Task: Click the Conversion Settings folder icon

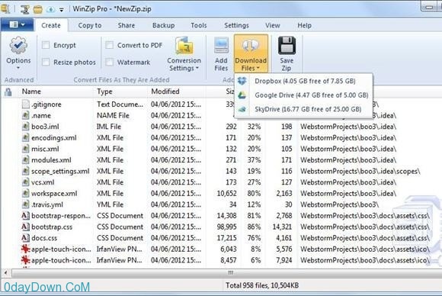Action: [x=184, y=46]
